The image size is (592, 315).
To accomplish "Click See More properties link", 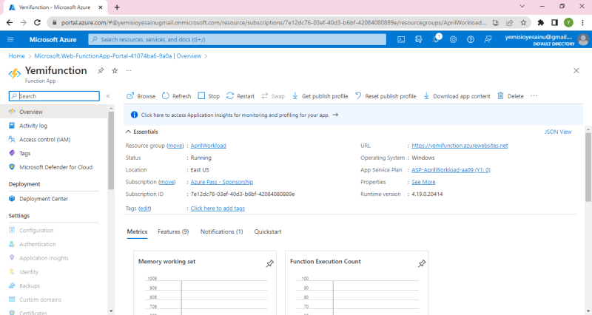I will pyautogui.click(x=423, y=182).
